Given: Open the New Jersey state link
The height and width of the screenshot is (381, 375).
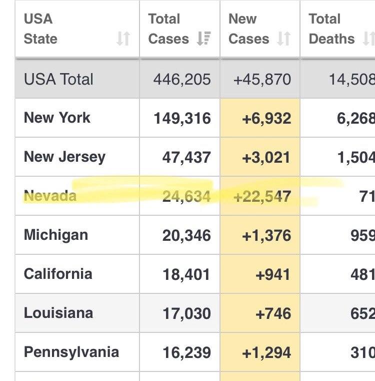Looking at the screenshot, I should click(x=64, y=157).
